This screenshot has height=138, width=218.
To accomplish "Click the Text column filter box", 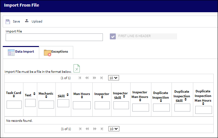I will click(30, 103).
